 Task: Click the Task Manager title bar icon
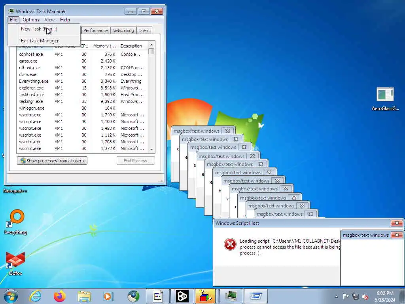[11, 11]
